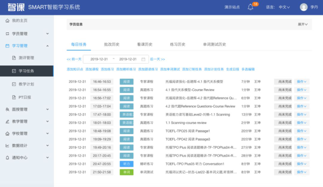Screen dimensions: 323x187
Task: Go to 我的主页 home icon
Action: (7, 21)
